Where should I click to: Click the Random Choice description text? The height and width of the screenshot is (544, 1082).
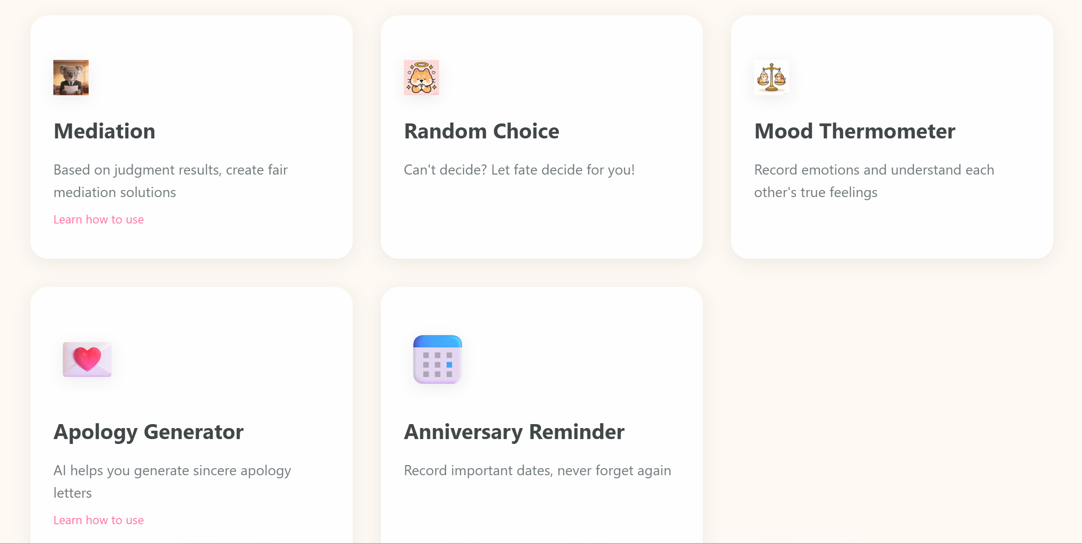point(519,170)
